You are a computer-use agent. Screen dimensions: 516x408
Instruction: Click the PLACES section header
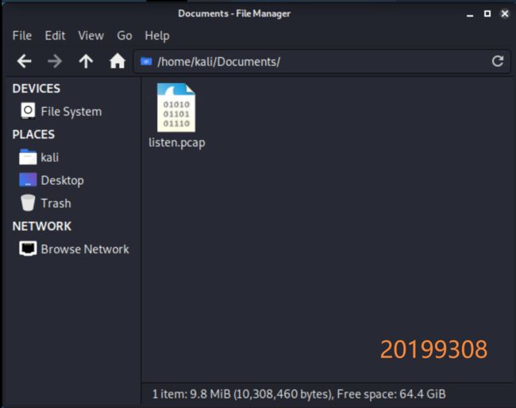(33, 135)
